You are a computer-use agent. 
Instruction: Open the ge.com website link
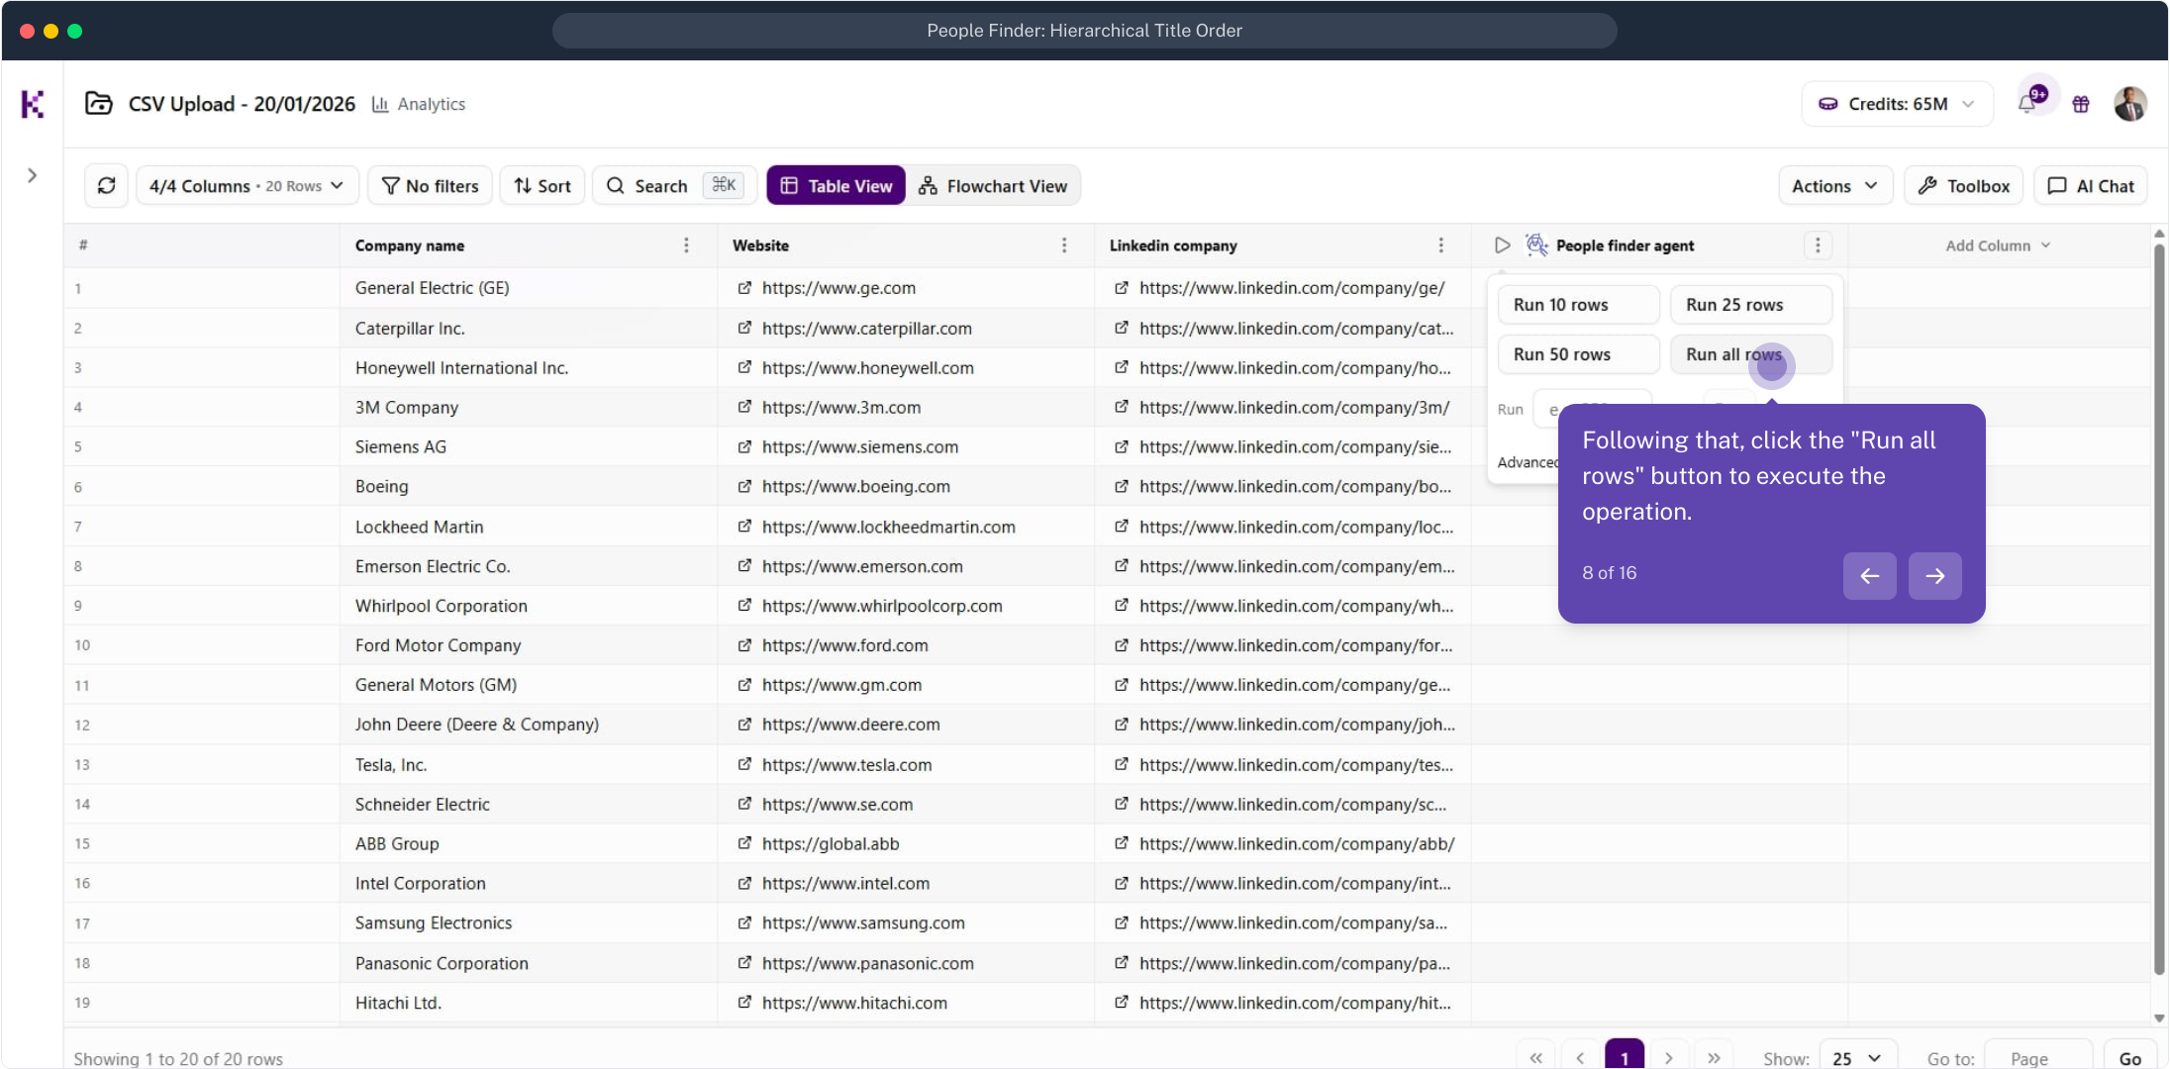(838, 288)
